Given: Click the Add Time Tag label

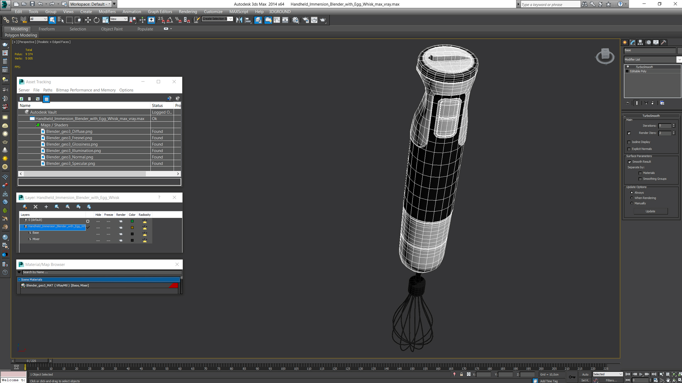Looking at the screenshot, I should pyautogui.click(x=549, y=381).
